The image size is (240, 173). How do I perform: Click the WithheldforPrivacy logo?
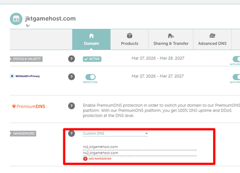(x=25, y=76)
